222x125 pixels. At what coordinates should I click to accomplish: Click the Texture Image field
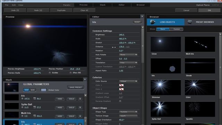click(x=128, y=116)
